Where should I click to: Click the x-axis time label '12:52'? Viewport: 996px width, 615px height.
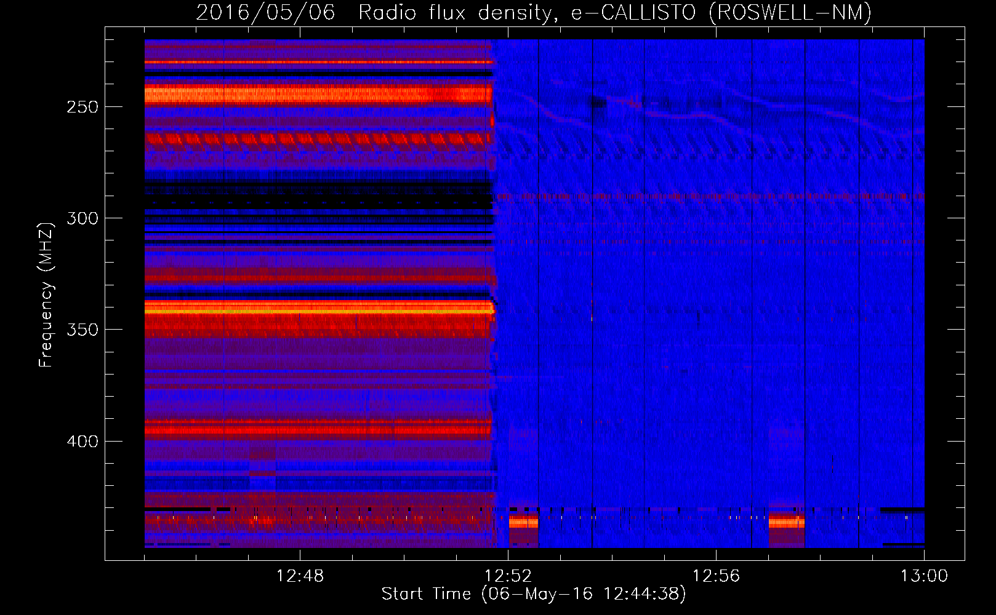[508, 576]
